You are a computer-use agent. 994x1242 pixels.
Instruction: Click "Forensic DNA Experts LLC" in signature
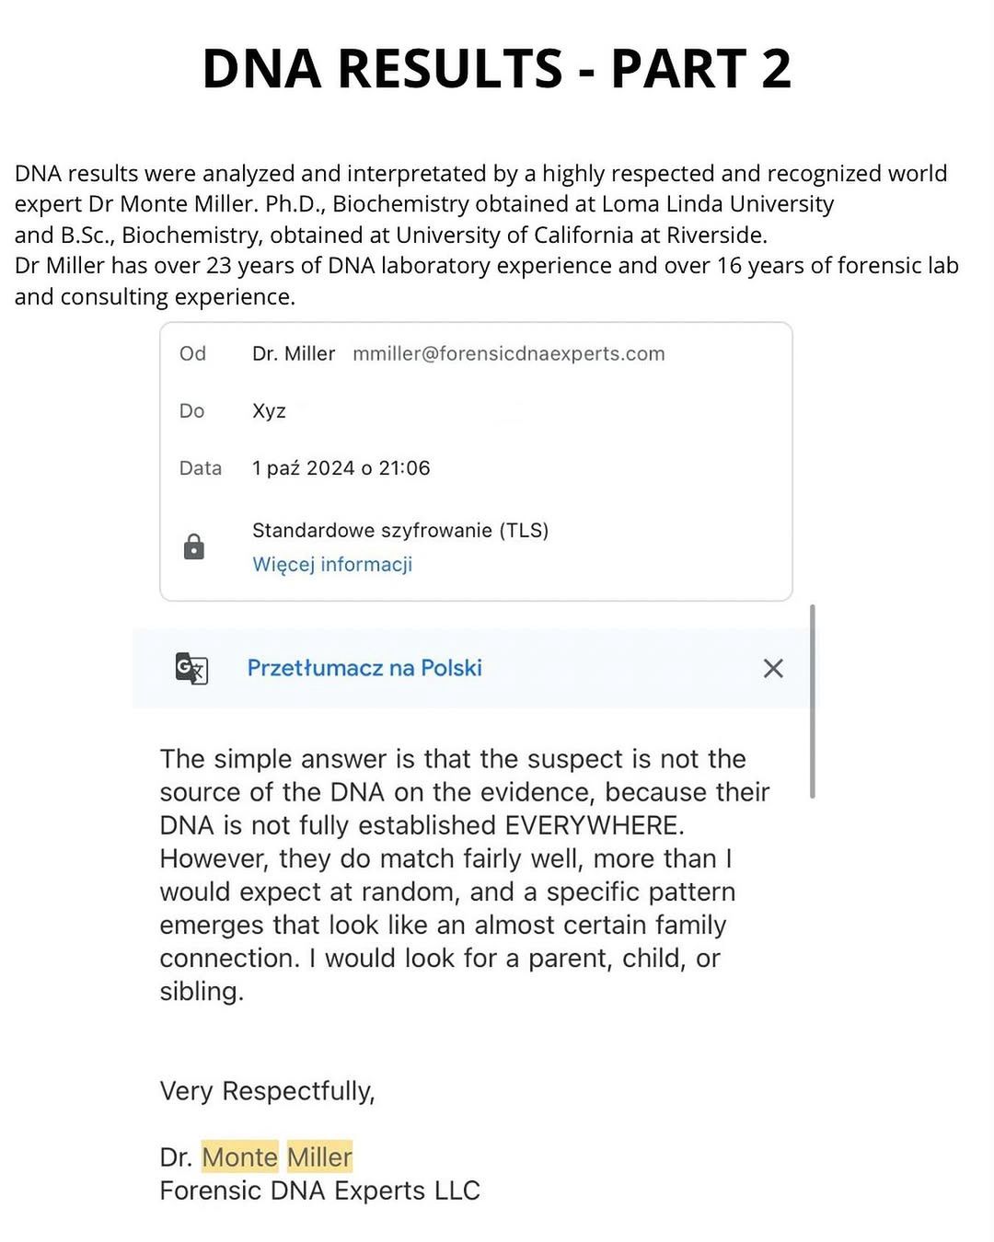[319, 1190]
